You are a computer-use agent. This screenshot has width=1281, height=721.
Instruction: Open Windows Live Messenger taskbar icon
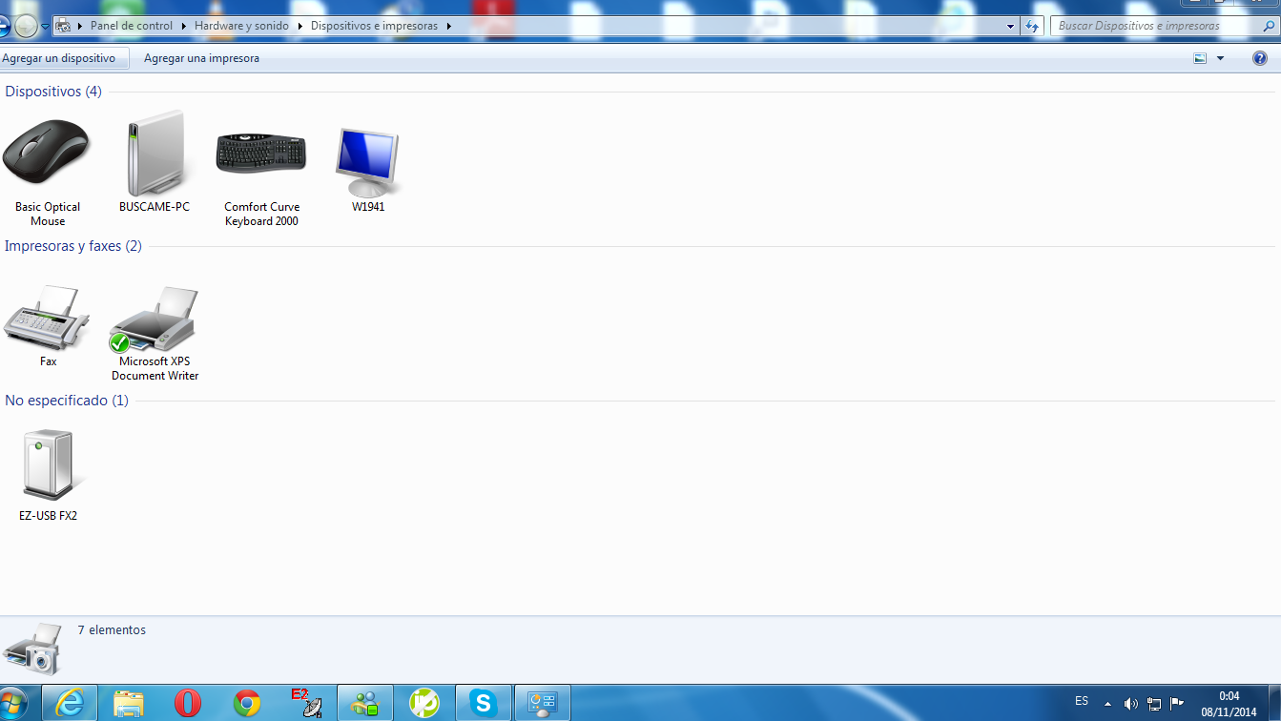365,704
